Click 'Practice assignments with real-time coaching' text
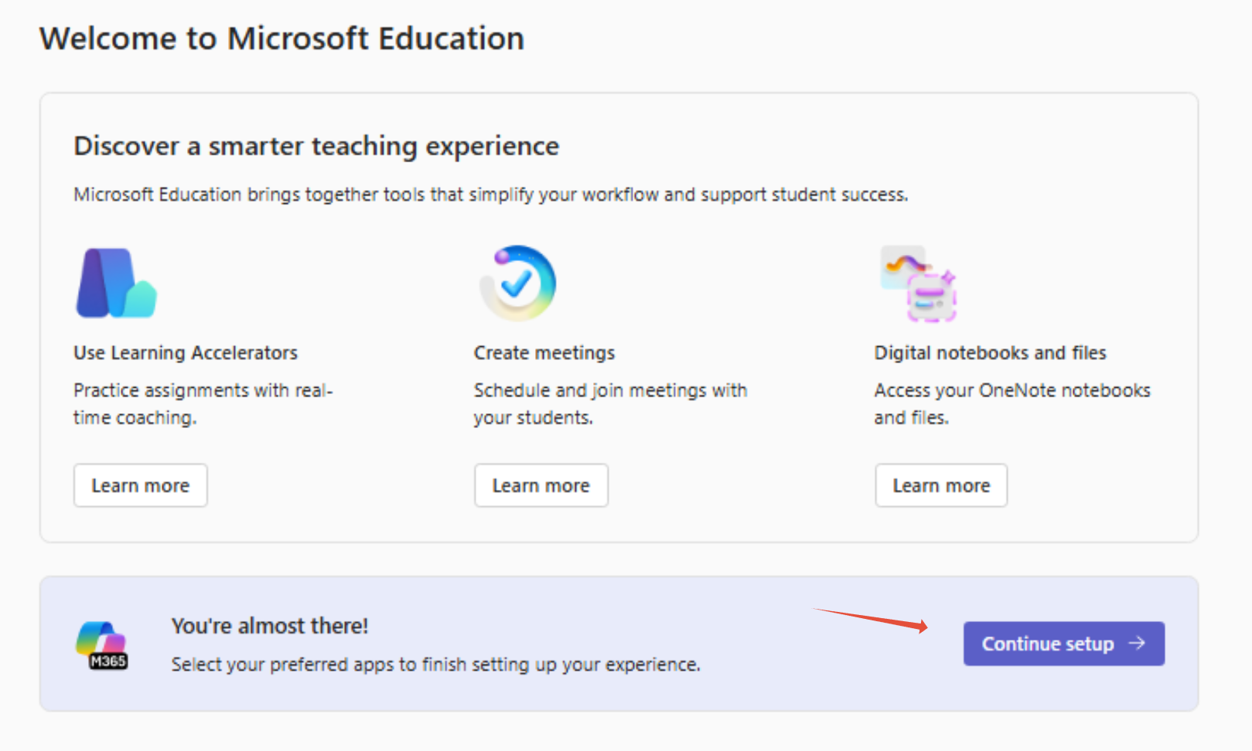Viewport: 1252px width, 751px height. point(203,404)
